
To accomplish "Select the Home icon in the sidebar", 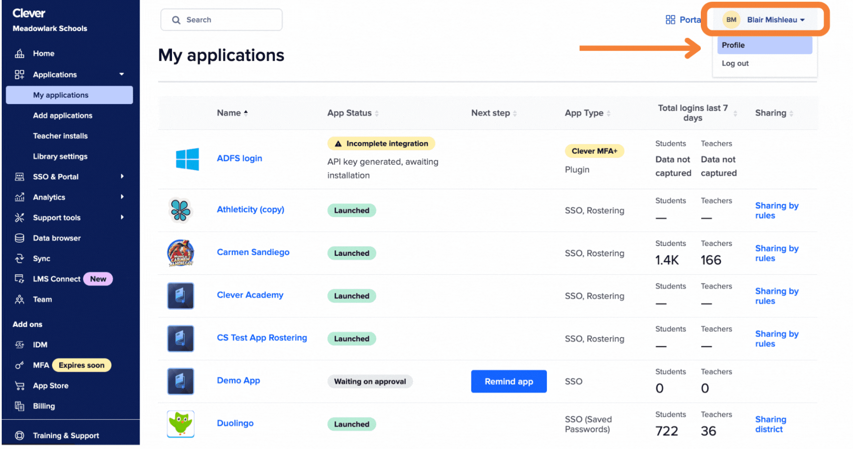I will [20, 53].
